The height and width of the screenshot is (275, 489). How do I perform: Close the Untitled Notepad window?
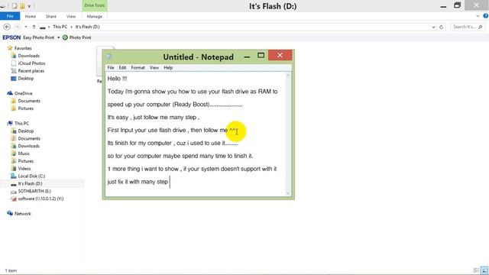[x=280, y=56]
